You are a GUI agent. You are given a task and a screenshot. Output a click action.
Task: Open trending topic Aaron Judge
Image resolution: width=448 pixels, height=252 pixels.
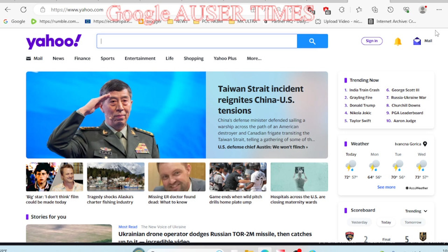pyautogui.click(x=405, y=120)
